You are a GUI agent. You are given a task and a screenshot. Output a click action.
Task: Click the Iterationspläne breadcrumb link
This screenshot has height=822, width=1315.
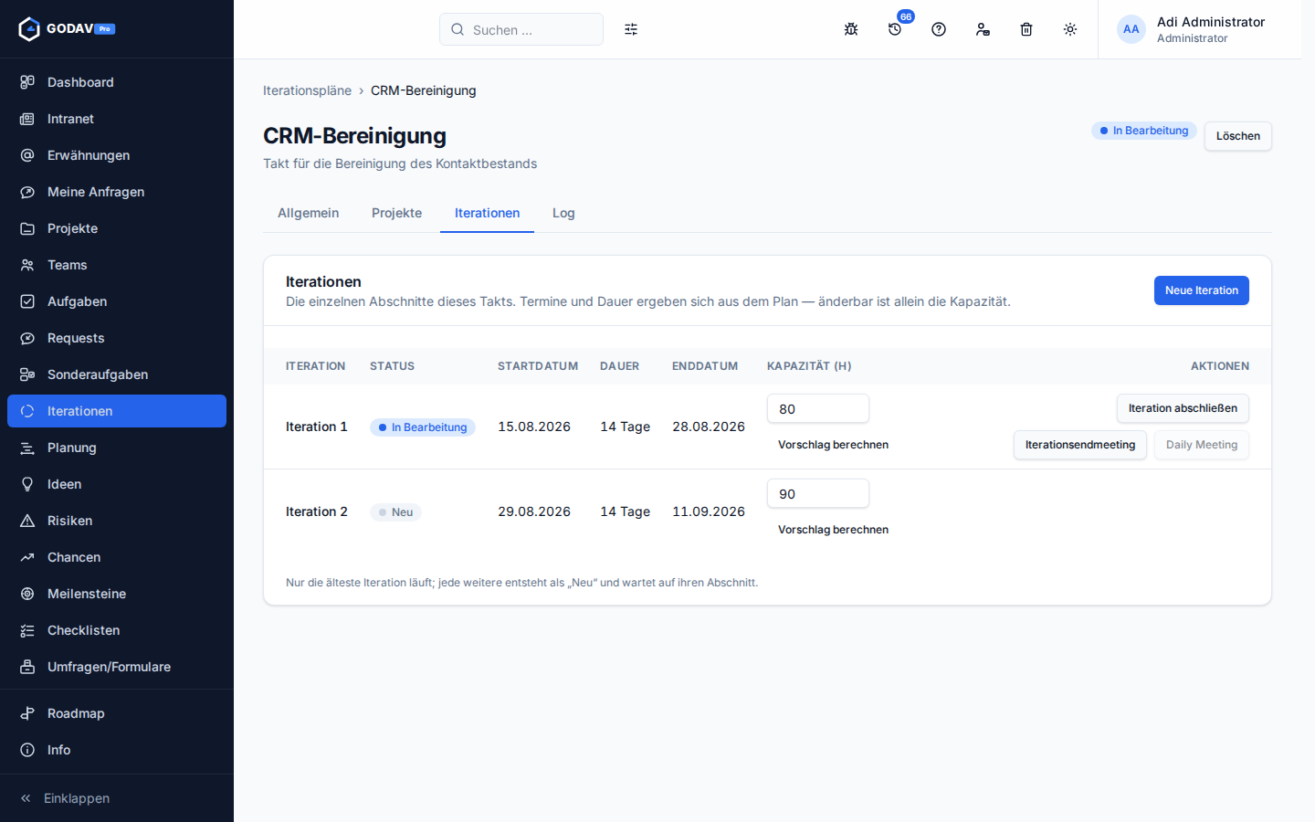click(307, 90)
